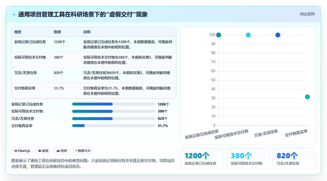Click table row label 冗余/无效任务
The width and height of the screenshot is (327, 181).
pyautogui.click(x=25, y=73)
